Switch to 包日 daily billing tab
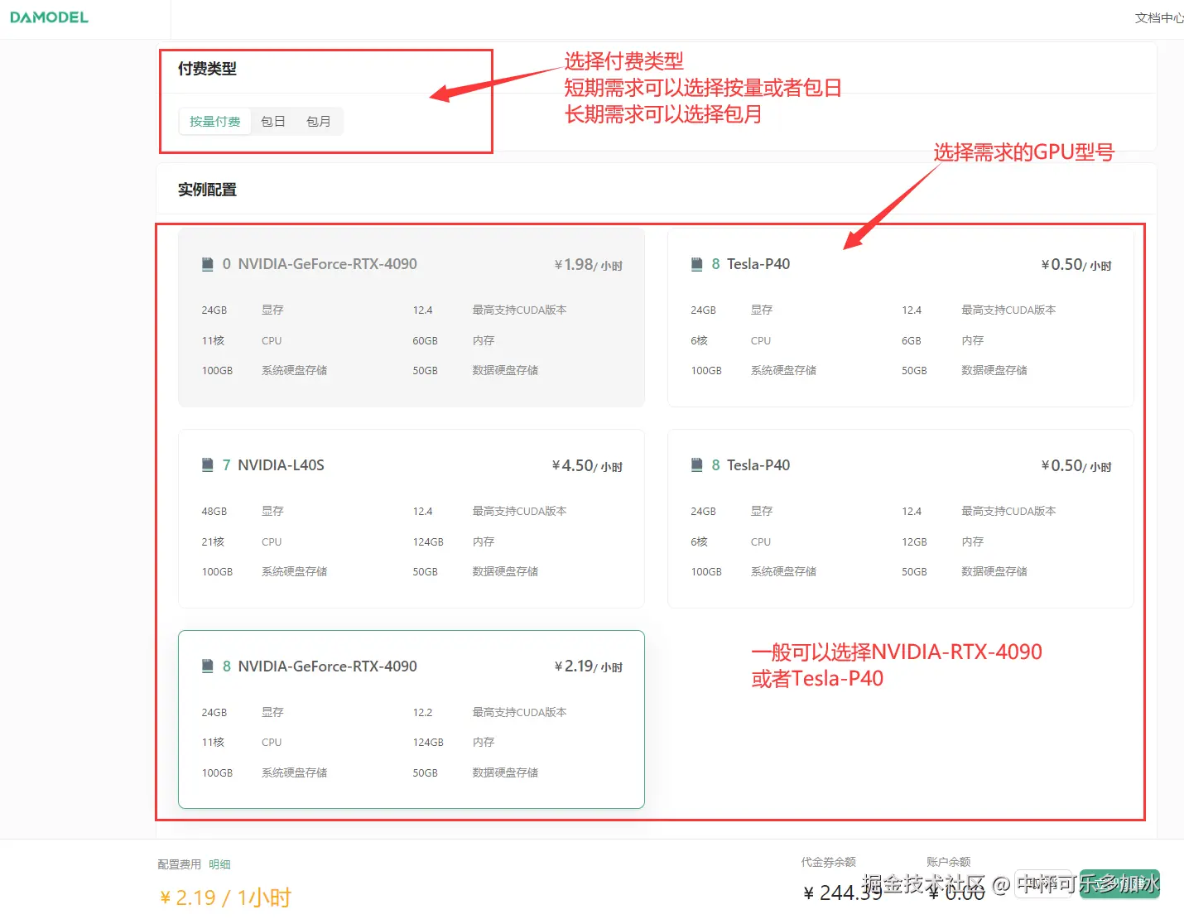This screenshot has width=1184, height=919. 273,122
